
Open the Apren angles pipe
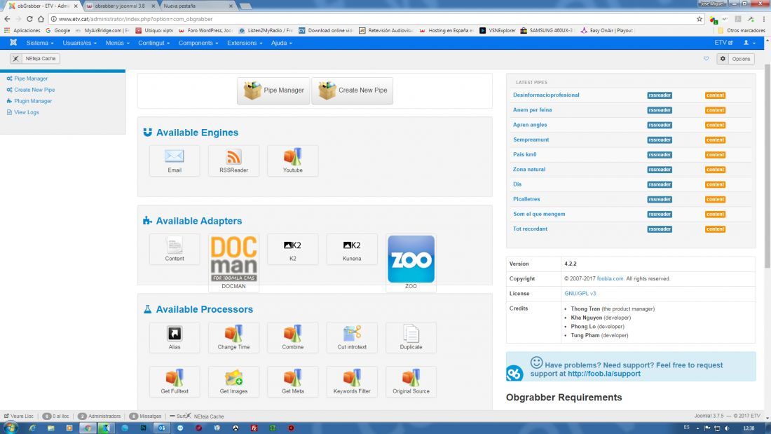pyautogui.click(x=530, y=125)
